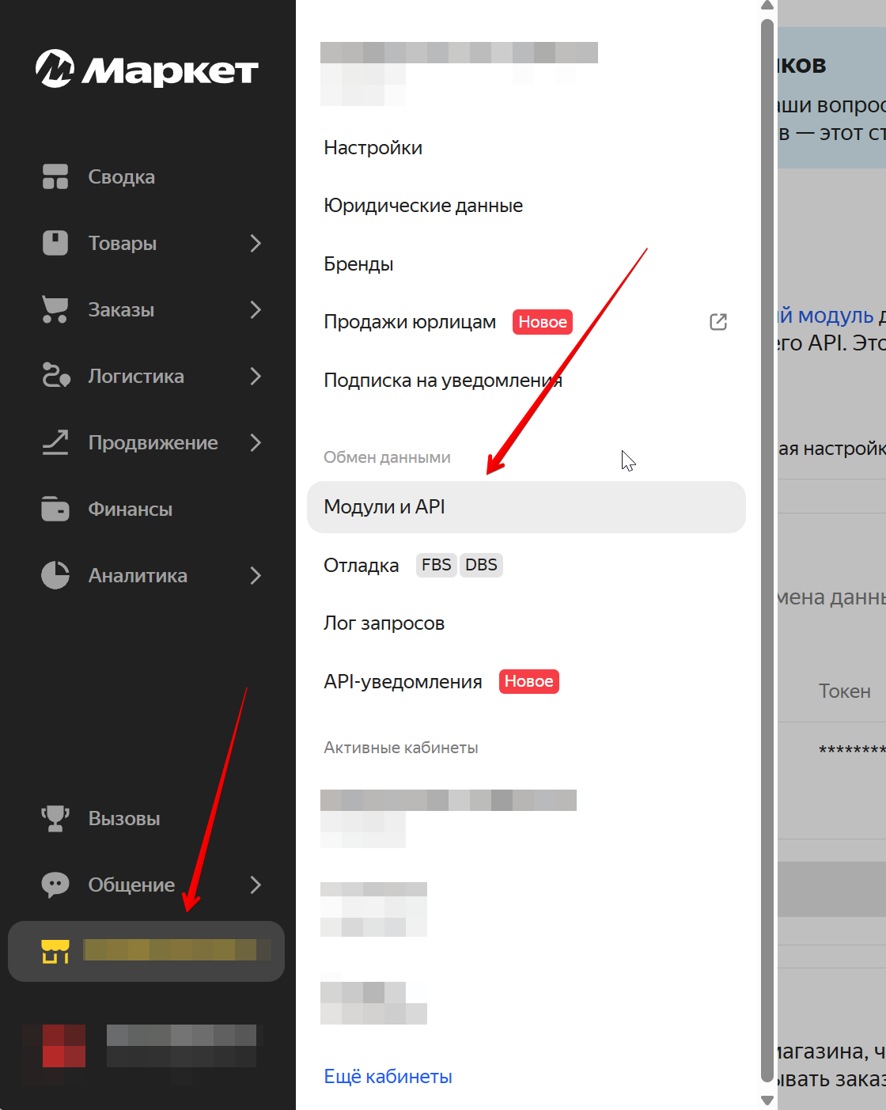The image size is (886, 1110).
Task: Click the Финансы wallet icon
Action: tap(55, 509)
